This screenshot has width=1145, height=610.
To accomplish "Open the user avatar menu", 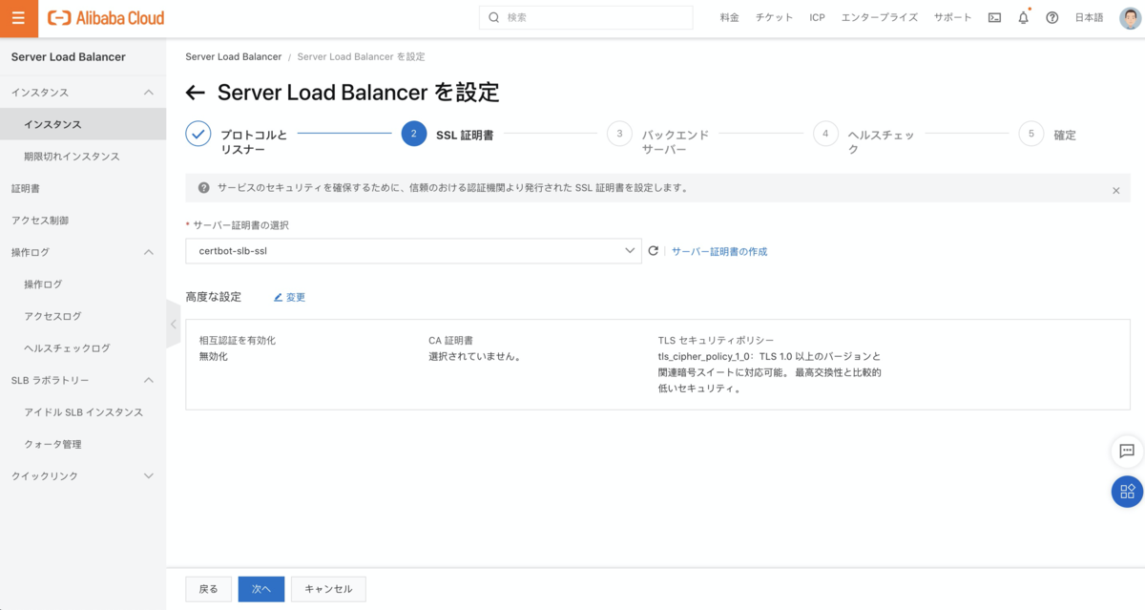I will tap(1130, 17).
